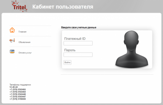This screenshot has height=105, width=163.
Task: Click support phone +7 (978) 0560447
Action: point(18,97)
